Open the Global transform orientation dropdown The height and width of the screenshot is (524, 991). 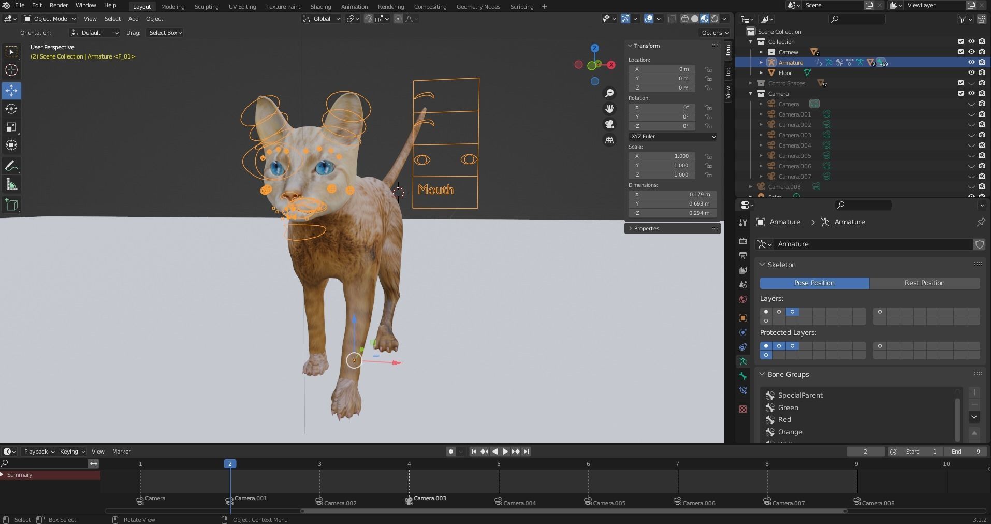(x=322, y=19)
